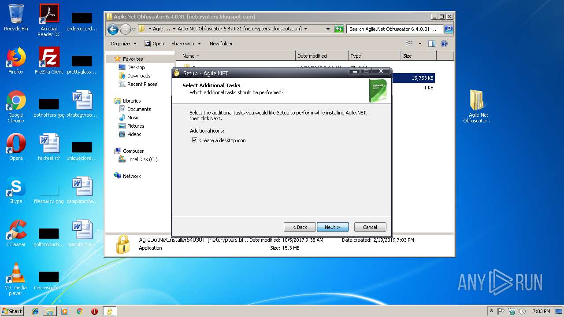
Task: Sort by Type column header
Action: tap(375, 56)
